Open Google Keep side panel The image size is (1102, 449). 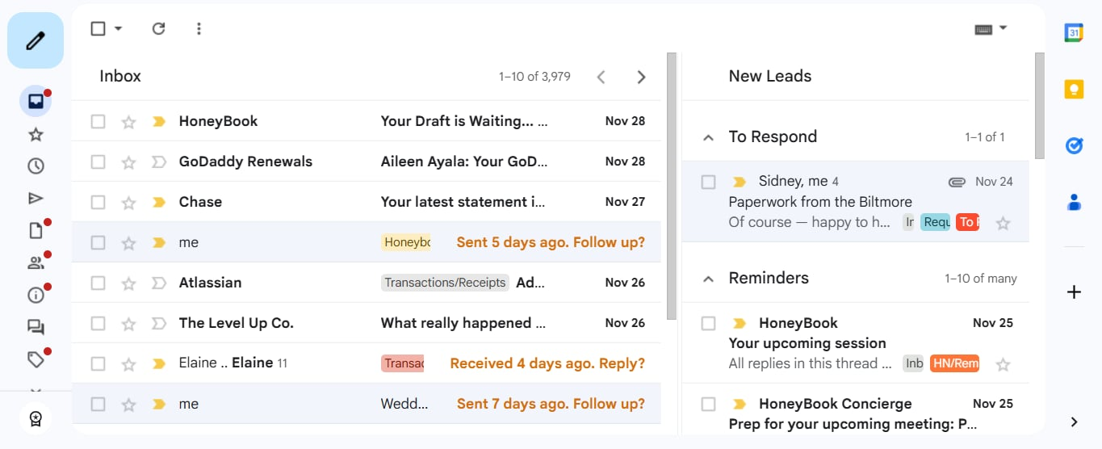[1074, 89]
